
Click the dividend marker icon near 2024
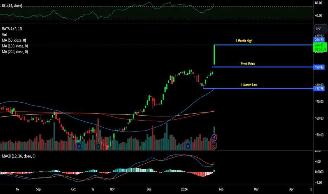click(188, 146)
